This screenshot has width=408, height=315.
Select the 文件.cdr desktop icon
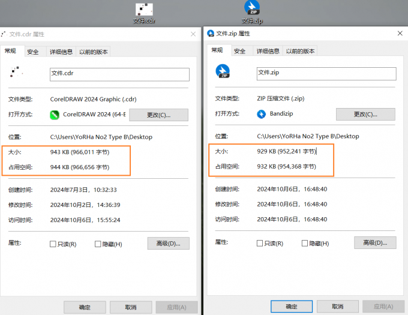pos(144,13)
